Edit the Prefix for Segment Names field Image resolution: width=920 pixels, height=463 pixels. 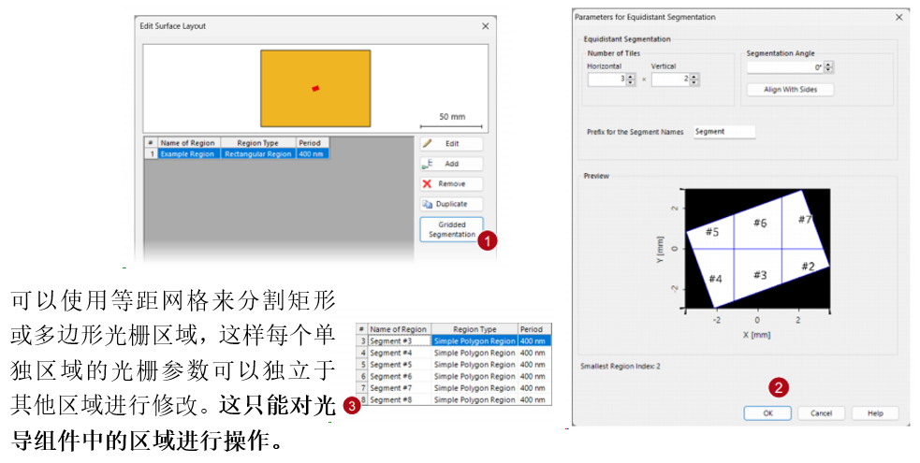tap(724, 132)
